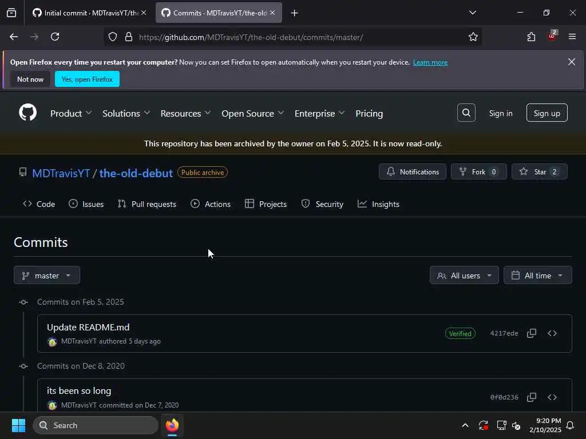
Task: Click MDTravisYT avatar on its been so long commit
Action: tap(52, 405)
